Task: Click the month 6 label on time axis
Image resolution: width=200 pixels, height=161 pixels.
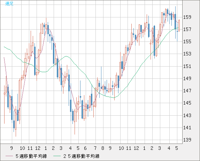Action: click(x=85, y=148)
